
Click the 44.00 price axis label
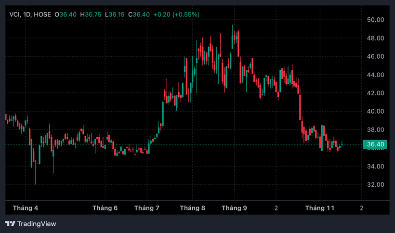click(375, 75)
